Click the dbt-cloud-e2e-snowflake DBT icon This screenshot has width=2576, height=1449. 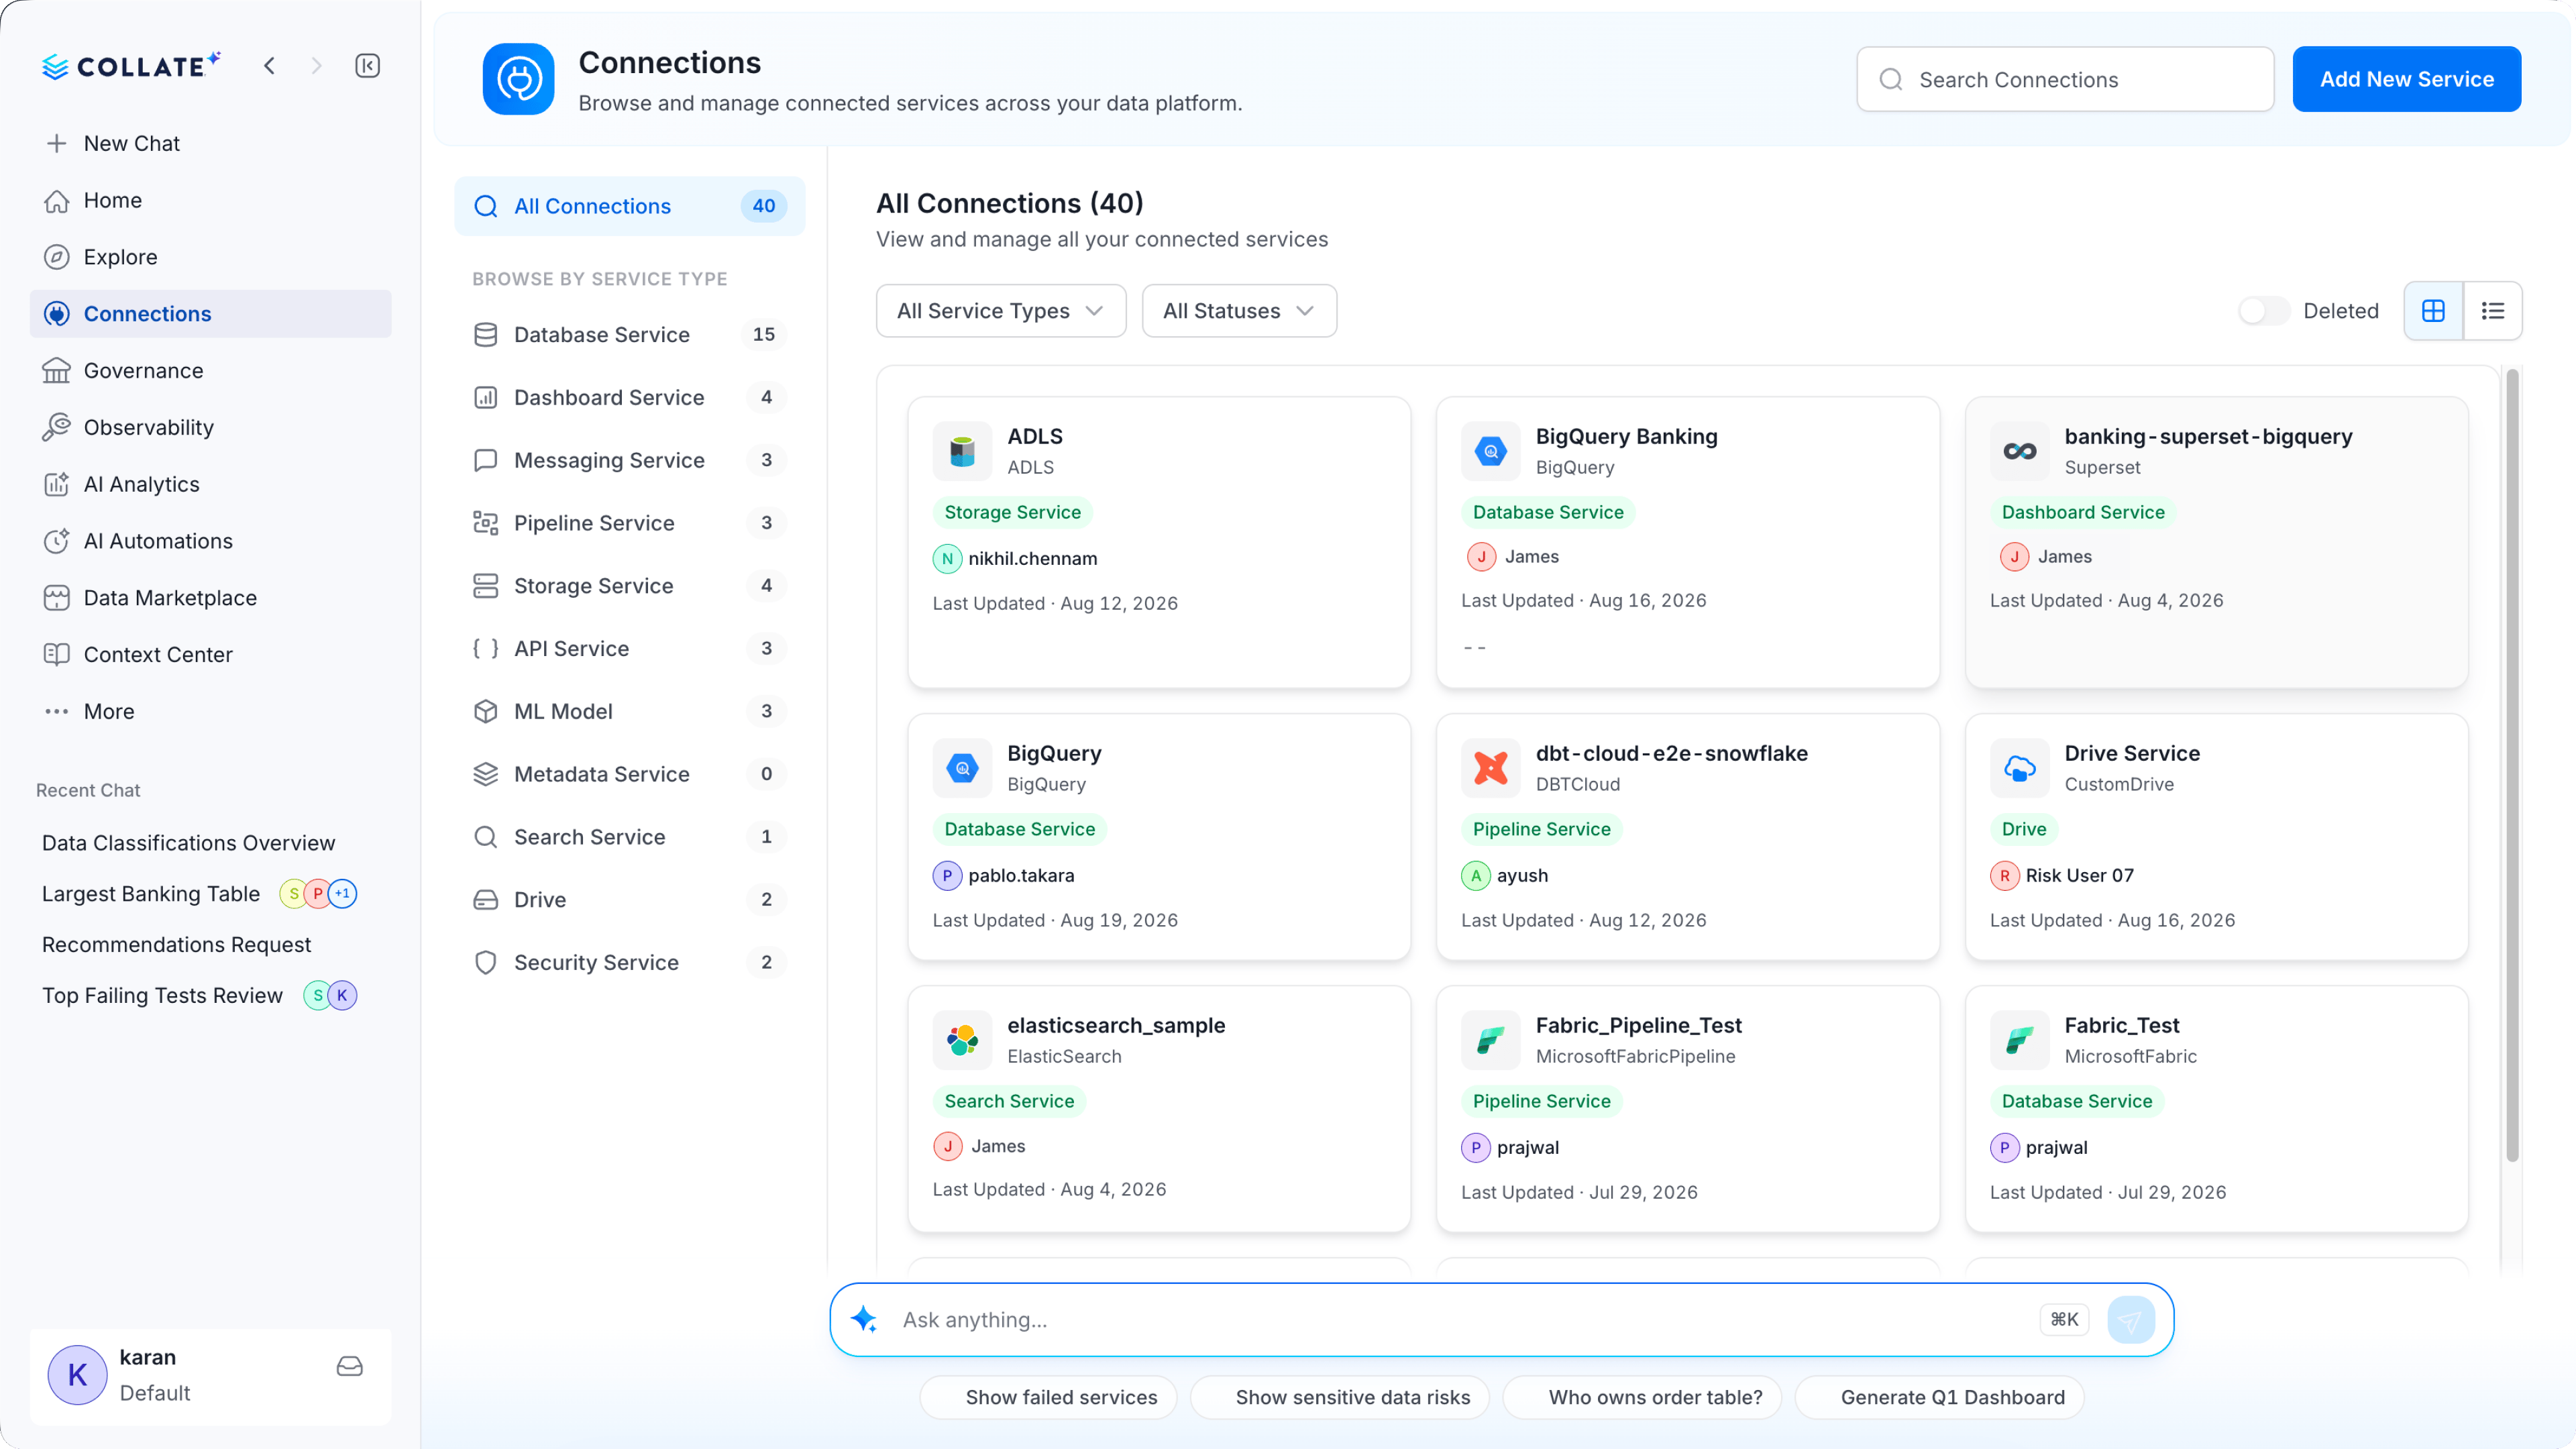pyautogui.click(x=1490, y=768)
